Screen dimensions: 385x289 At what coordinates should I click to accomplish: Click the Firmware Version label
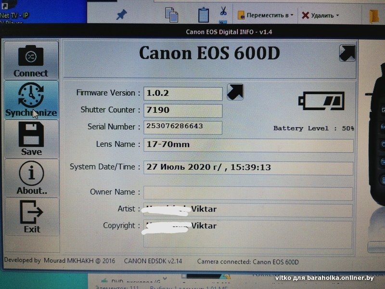point(108,93)
